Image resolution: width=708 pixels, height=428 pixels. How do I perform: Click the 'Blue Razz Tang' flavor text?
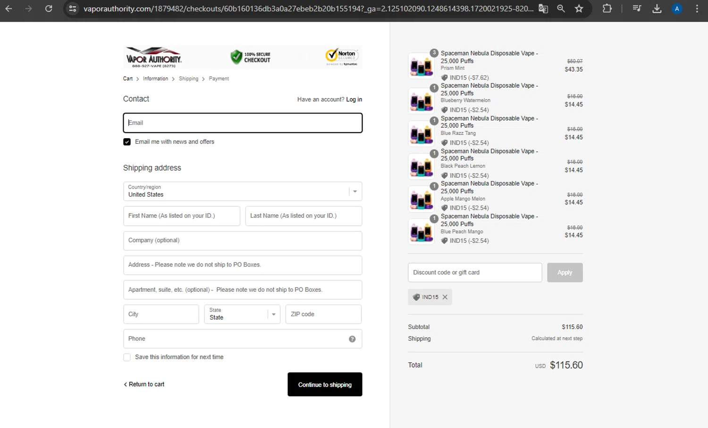[x=458, y=133]
